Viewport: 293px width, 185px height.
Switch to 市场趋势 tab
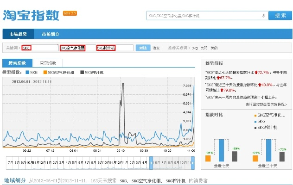[18, 34]
